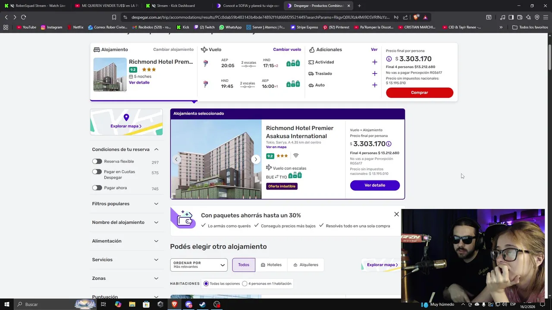This screenshot has height=310, width=552.
Task: Click the map pin on the Explorar mapa card
Action: (x=126, y=117)
